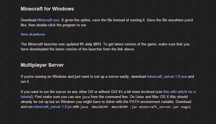Download minecraft_server.1.8.jar

53,107
